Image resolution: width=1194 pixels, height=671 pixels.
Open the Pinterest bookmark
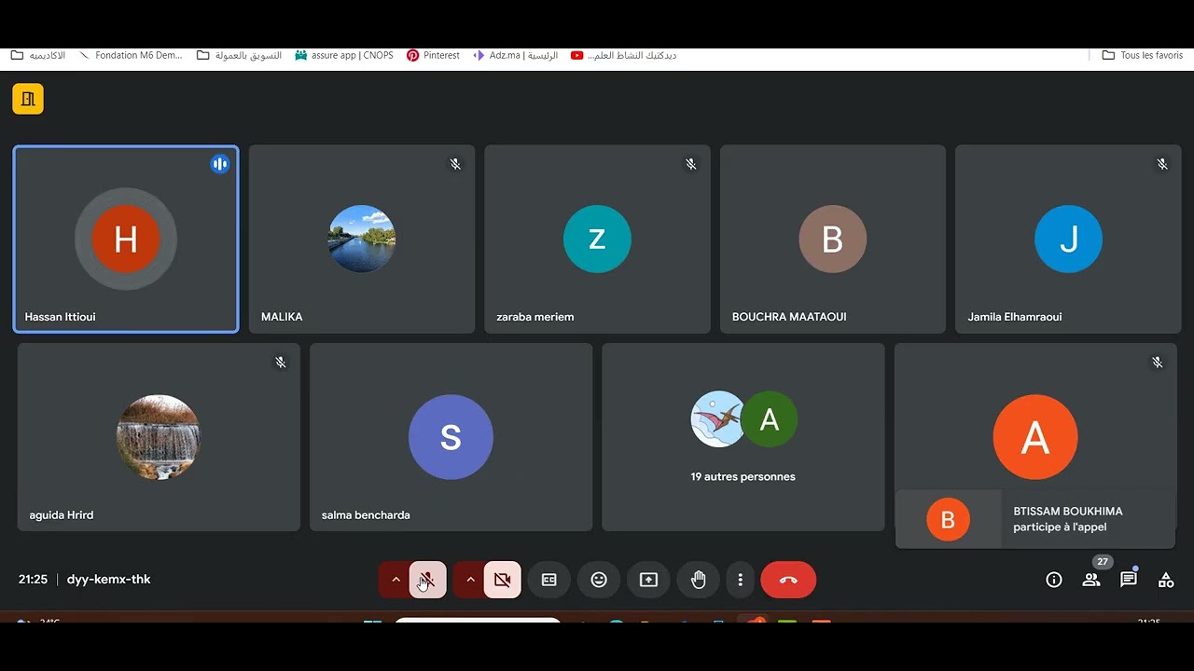coord(433,56)
